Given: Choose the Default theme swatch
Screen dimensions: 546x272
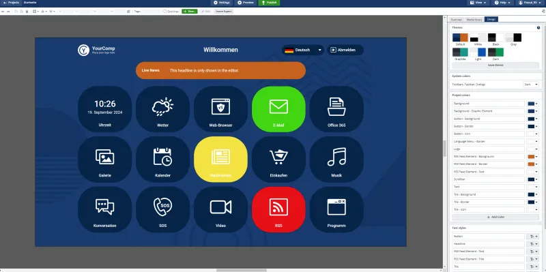Looking at the screenshot, I should tap(460, 37).
